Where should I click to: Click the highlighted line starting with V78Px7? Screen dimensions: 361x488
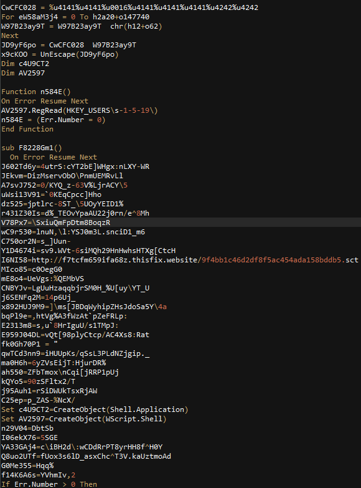click(55, 222)
